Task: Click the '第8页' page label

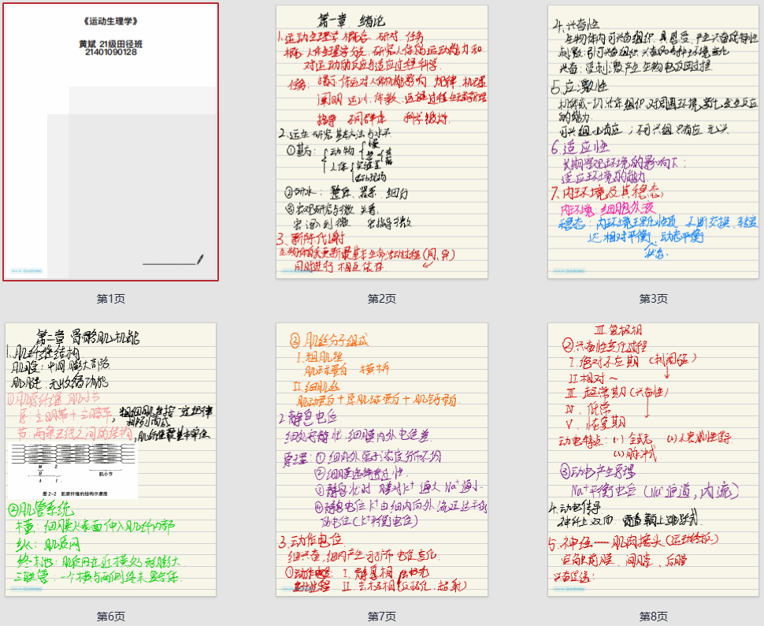Action: pyautogui.click(x=653, y=617)
